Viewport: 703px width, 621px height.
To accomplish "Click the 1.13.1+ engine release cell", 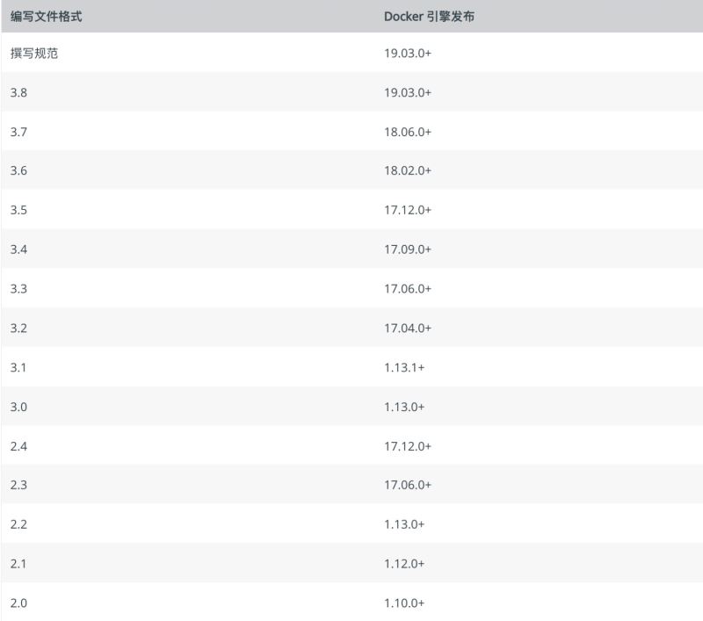I will 404,367.
